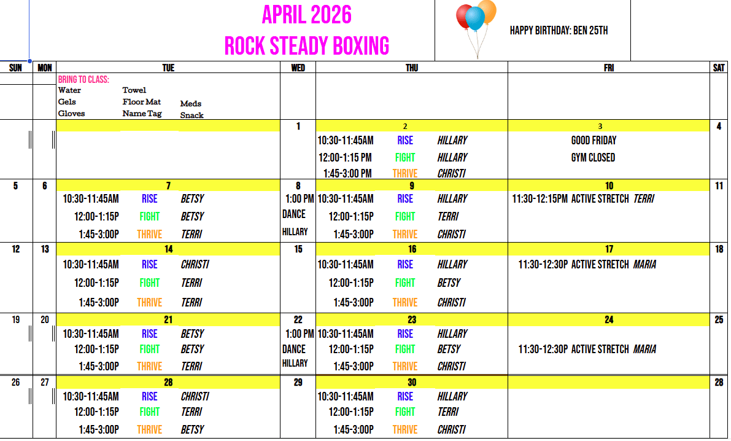Screen dimensions: 731x441
Task: Click the yellow date header for the 24th
Action: 608,319
